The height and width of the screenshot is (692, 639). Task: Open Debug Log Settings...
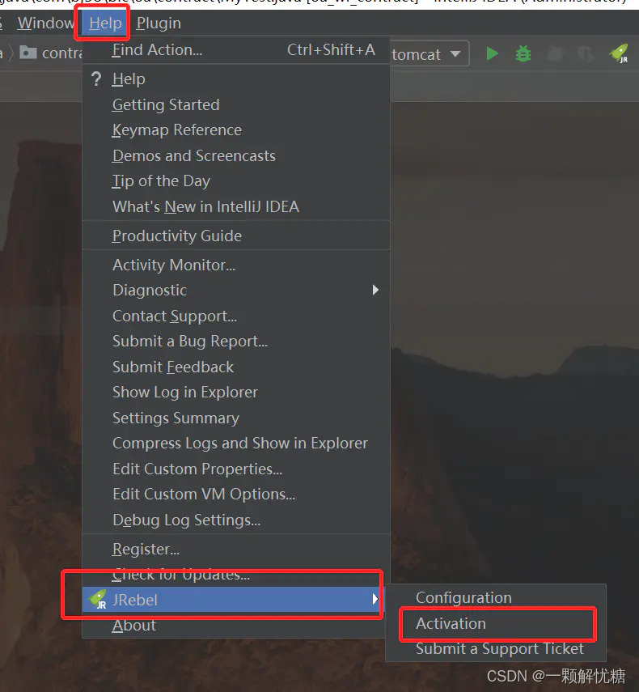tap(236, 520)
